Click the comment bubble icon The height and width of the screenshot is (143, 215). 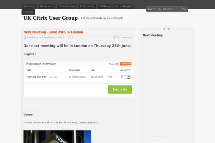pyautogui.click(x=115, y=37)
